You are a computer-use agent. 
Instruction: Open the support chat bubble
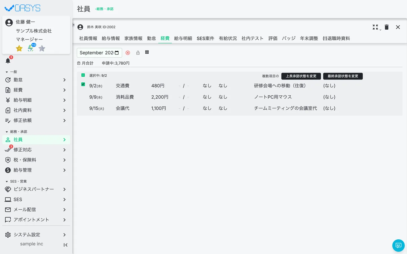click(399, 246)
